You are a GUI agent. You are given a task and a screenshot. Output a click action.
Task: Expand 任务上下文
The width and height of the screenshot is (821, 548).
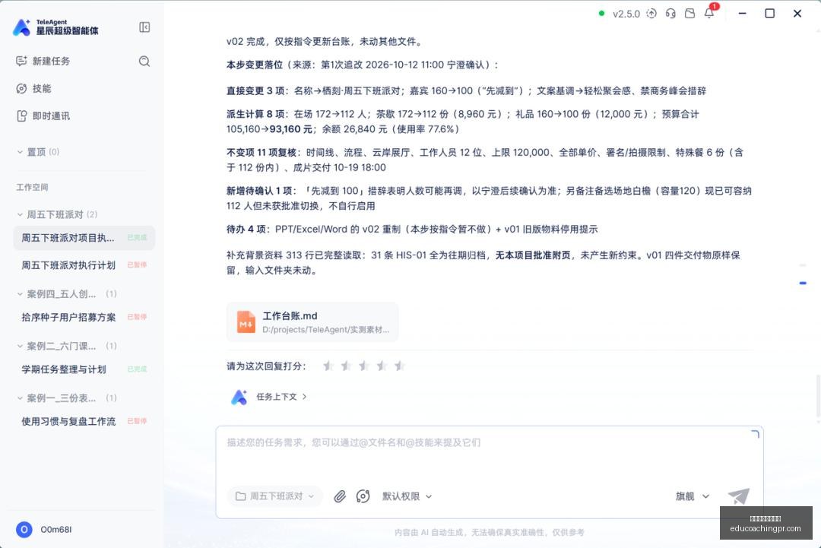click(x=281, y=397)
